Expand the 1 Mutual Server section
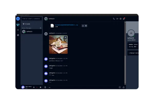The image size is (154, 103). click(133, 53)
